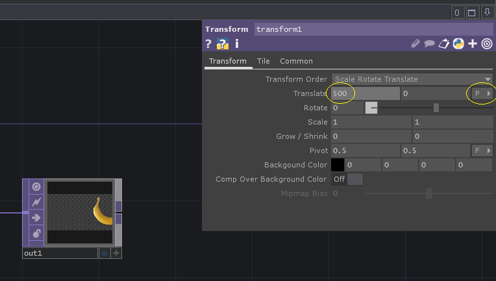Click the plus icon to customize parameters
The height and width of the screenshot is (281, 496).
pos(473,44)
